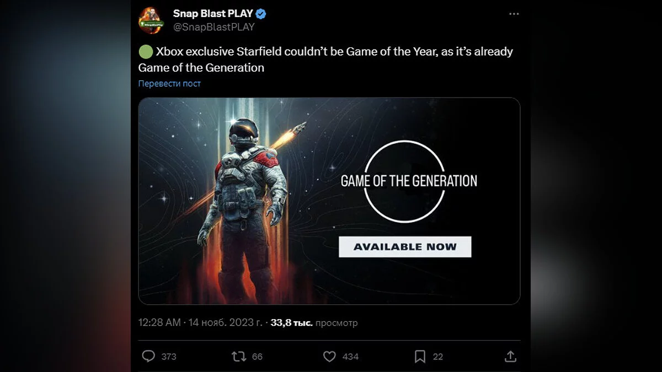Open the @SnapBlastPLAY handle link

click(x=213, y=27)
